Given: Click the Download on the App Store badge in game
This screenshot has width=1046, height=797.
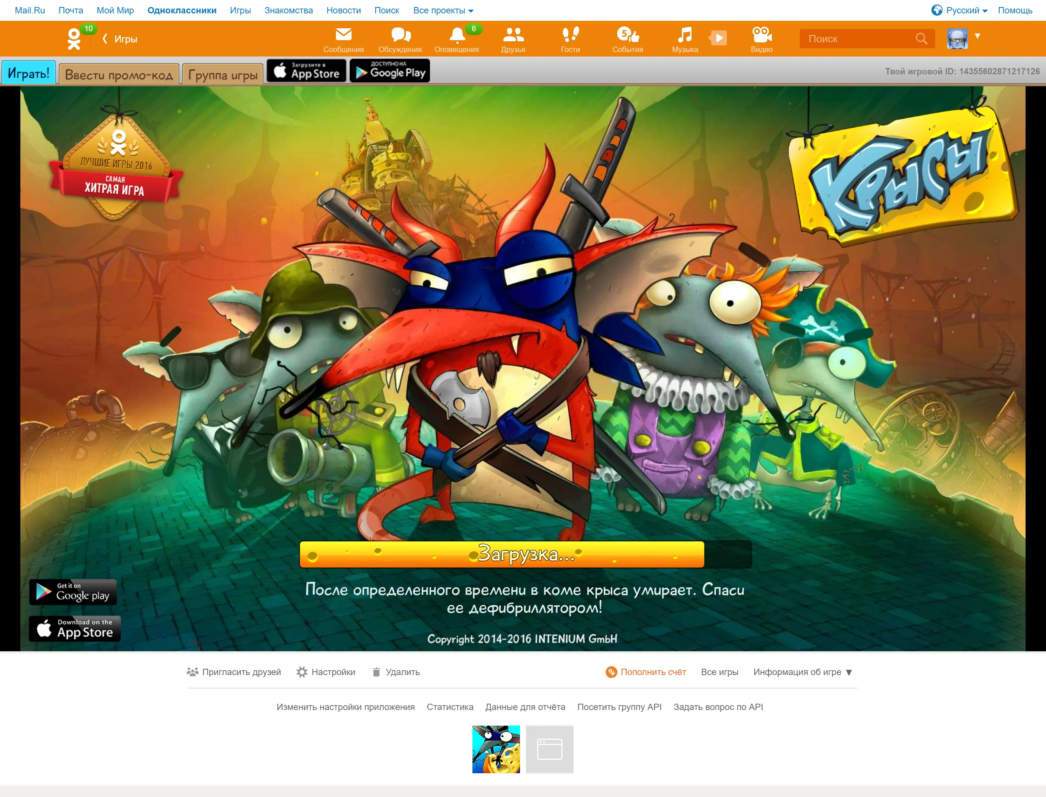Looking at the screenshot, I should click(x=74, y=628).
